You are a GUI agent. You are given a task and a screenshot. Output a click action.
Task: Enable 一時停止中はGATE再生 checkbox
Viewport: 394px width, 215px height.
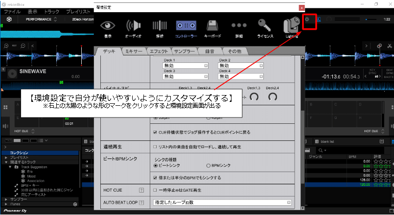155,190
